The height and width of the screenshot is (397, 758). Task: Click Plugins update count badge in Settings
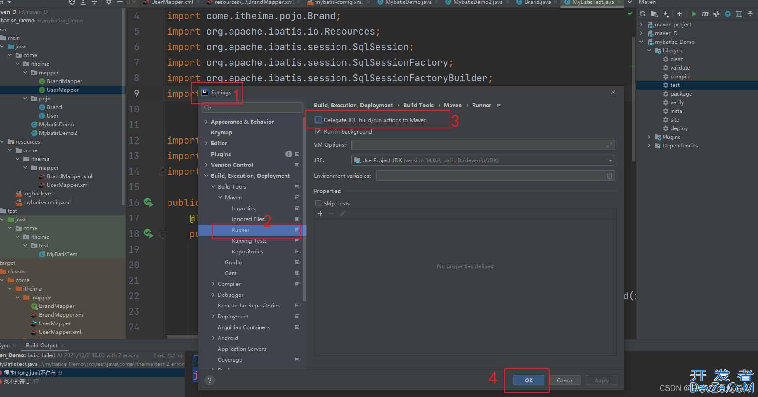[x=289, y=154]
